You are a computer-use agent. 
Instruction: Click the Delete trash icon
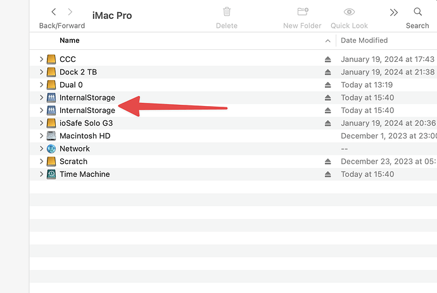(x=227, y=12)
